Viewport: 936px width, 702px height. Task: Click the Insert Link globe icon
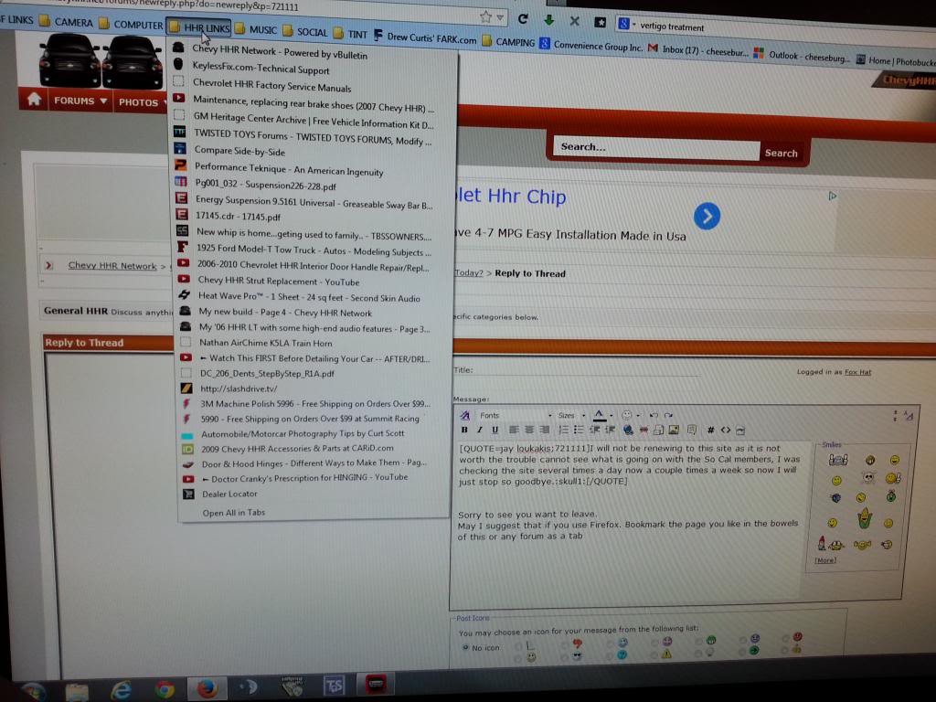point(628,430)
